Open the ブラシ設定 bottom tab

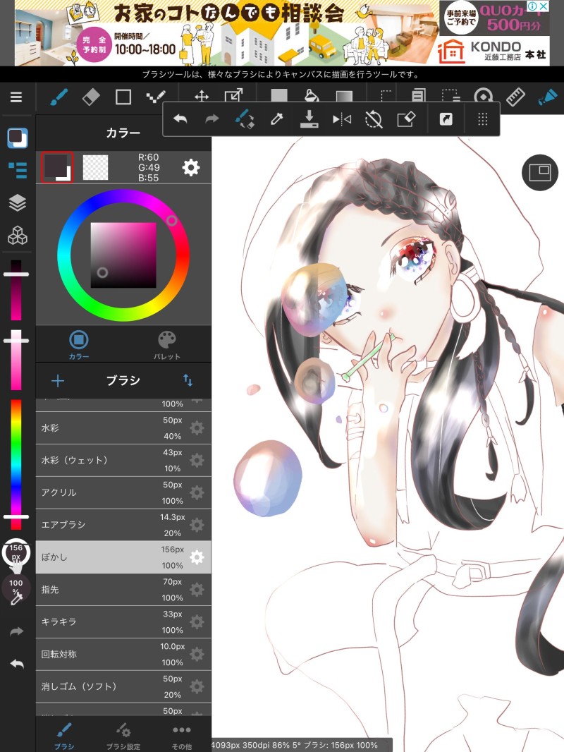(123, 736)
